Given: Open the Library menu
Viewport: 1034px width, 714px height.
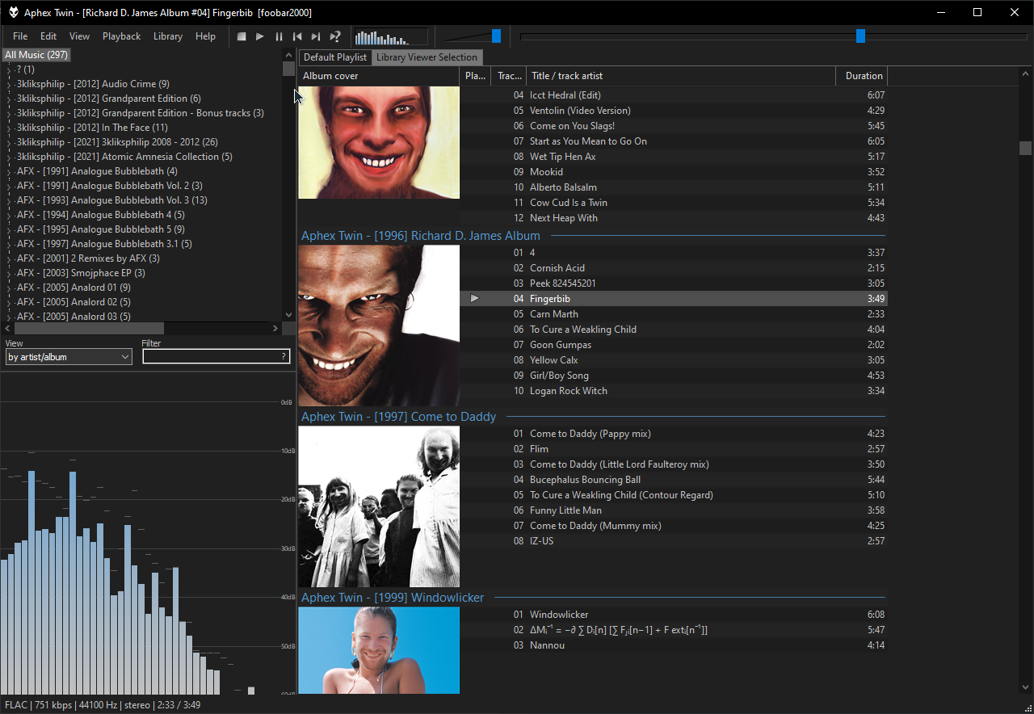Looking at the screenshot, I should click(x=167, y=36).
